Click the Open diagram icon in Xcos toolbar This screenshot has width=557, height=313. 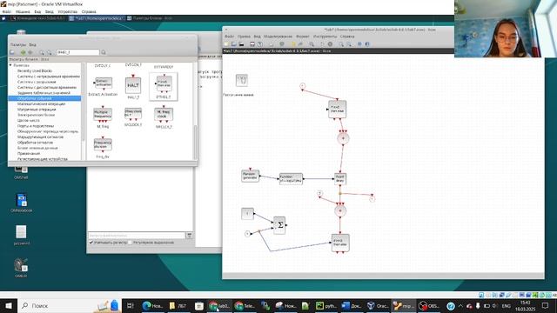(234, 44)
